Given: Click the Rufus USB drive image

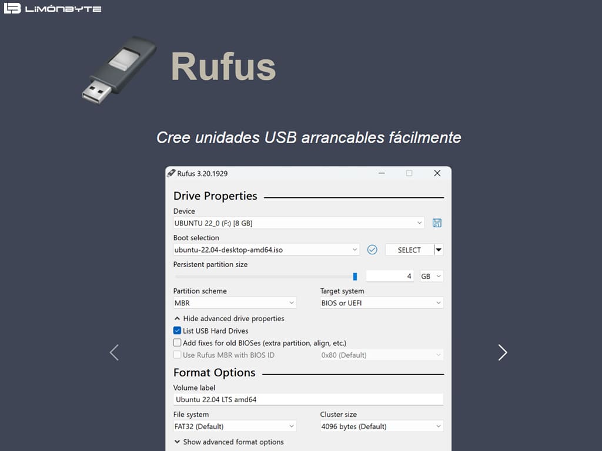Looking at the screenshot, I should pyautogui.click(x=119, y=70).
